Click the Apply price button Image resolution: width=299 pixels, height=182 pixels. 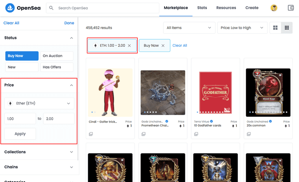coord(20,134)
